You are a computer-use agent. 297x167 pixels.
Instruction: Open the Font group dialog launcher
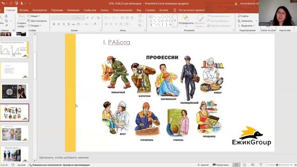coord(101,30)
